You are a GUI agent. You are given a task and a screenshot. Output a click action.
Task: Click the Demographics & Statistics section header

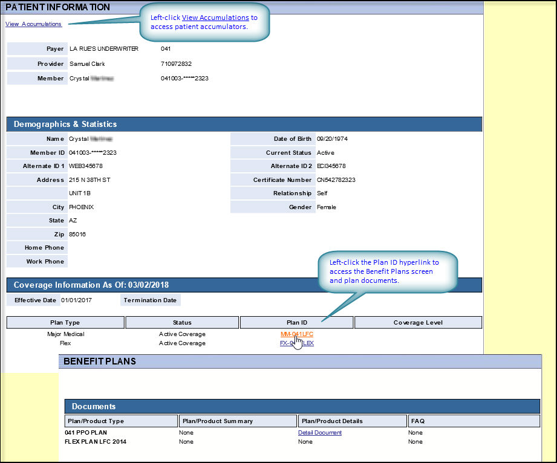244,124
